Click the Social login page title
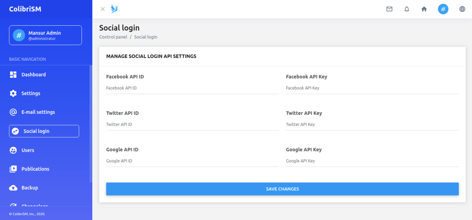Viewport: 472px width, 220px height. 119,28
